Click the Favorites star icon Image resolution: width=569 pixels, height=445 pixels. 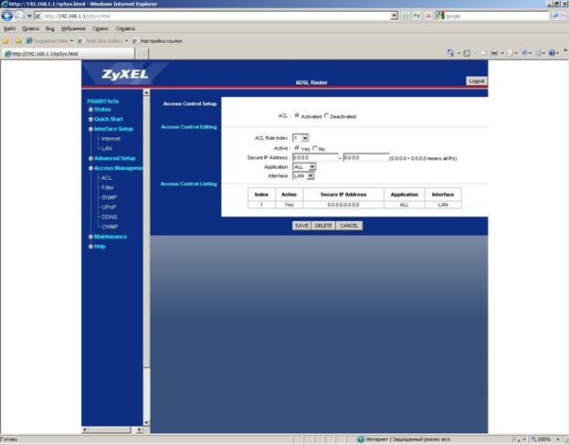pos(5,41)
